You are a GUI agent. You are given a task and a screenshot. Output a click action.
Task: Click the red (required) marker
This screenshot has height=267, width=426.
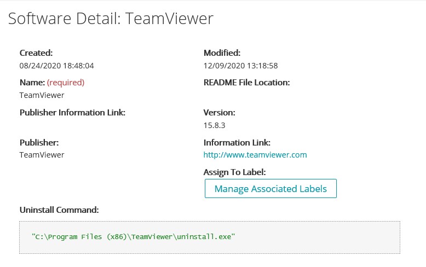pos(66,83)
